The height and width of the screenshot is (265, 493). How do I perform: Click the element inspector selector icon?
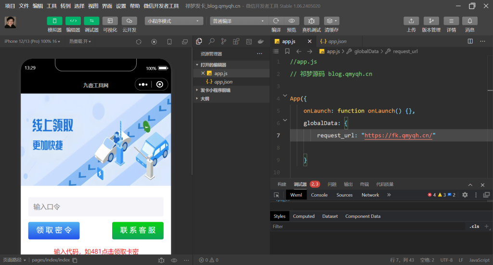pyautogui.click(x=277, y=195)
